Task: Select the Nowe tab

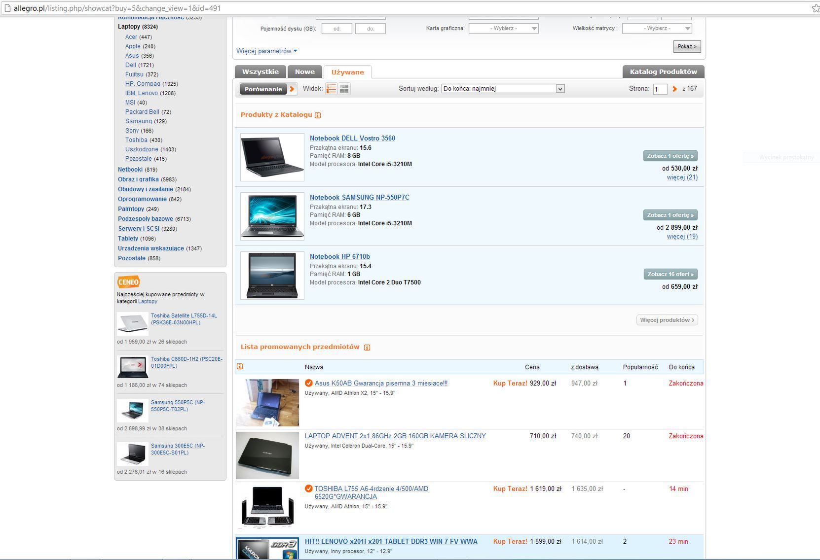Action: pos(304,72)
